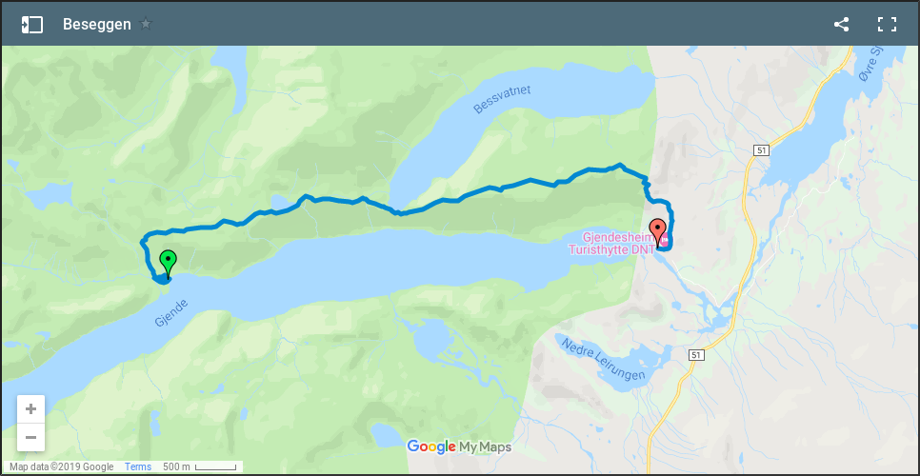
Task: View the map in fullscreen
Action: click(887, 25)
